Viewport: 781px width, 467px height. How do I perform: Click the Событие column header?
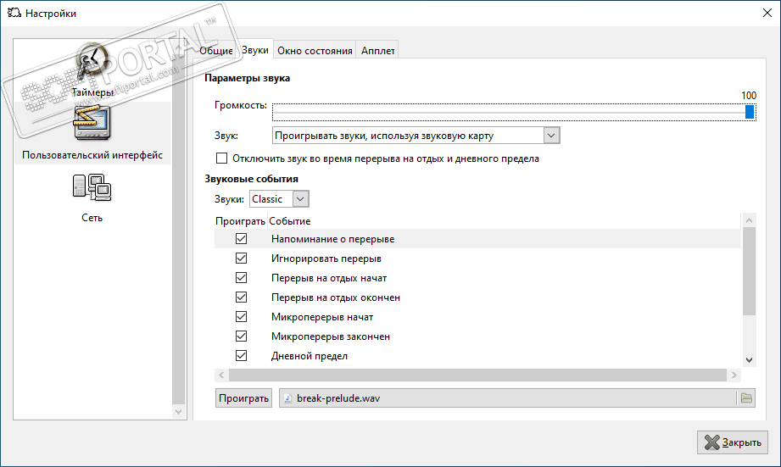[290, 221]
